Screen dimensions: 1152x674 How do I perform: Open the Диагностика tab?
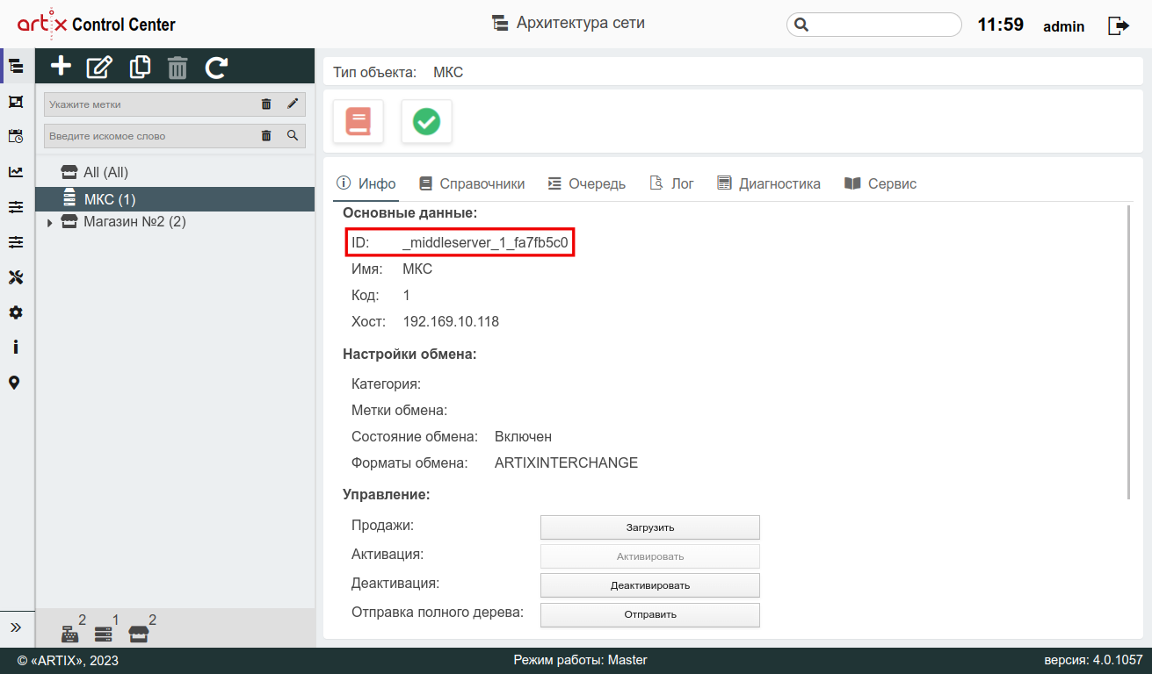click(x=769, y=183)
